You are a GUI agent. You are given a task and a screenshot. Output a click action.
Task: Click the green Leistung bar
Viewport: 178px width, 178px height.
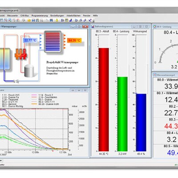pos(122,114)
